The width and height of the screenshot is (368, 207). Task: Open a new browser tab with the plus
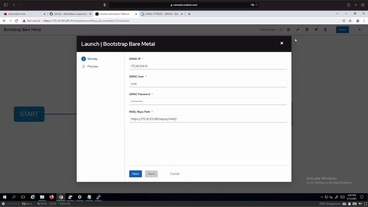[x=189, y=14]
